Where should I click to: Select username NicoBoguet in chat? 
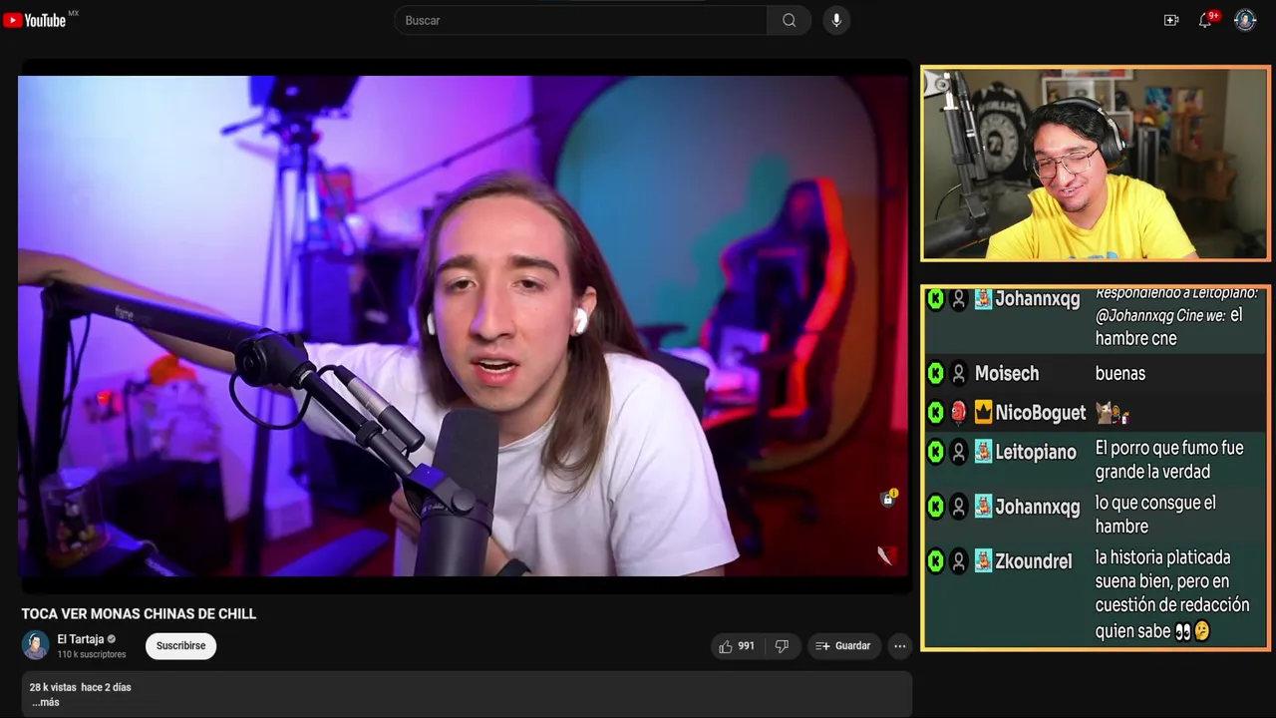pyautogui.click(x=1041, y=413)
